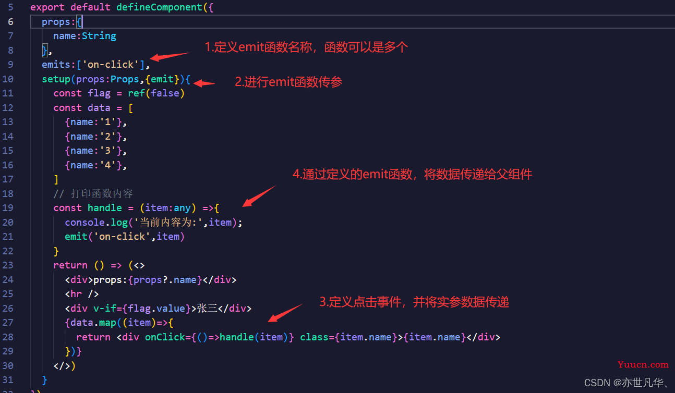Click 'return () => (<>' line

click(99, 265)
